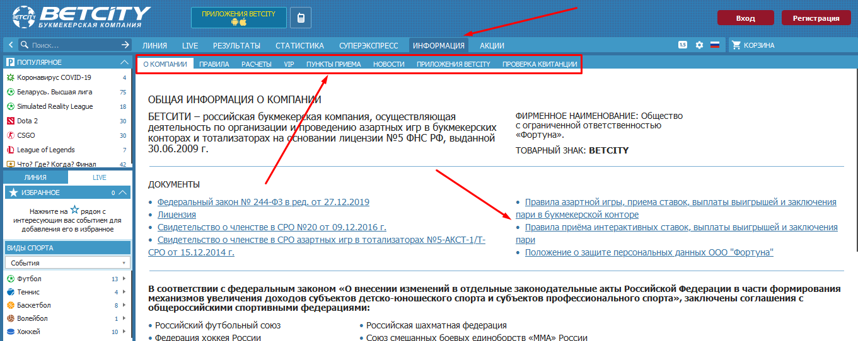
Task: Switch to the ПУНКТЫ ПРИЕМА tab
Action: [333, 64]
